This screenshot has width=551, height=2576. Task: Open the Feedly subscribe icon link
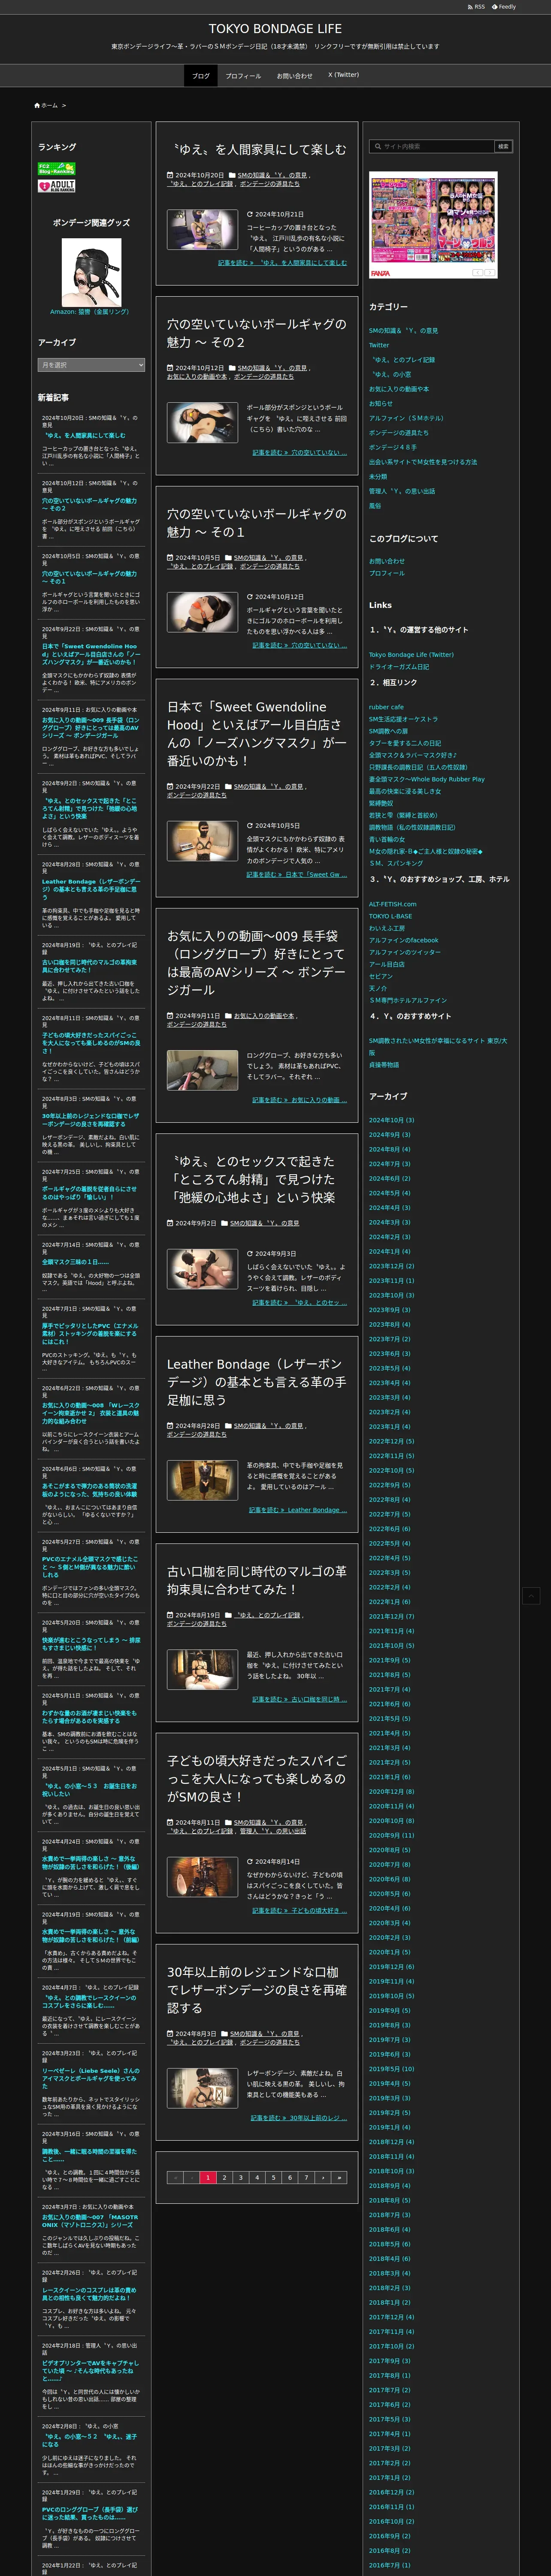tap(504, 7)
